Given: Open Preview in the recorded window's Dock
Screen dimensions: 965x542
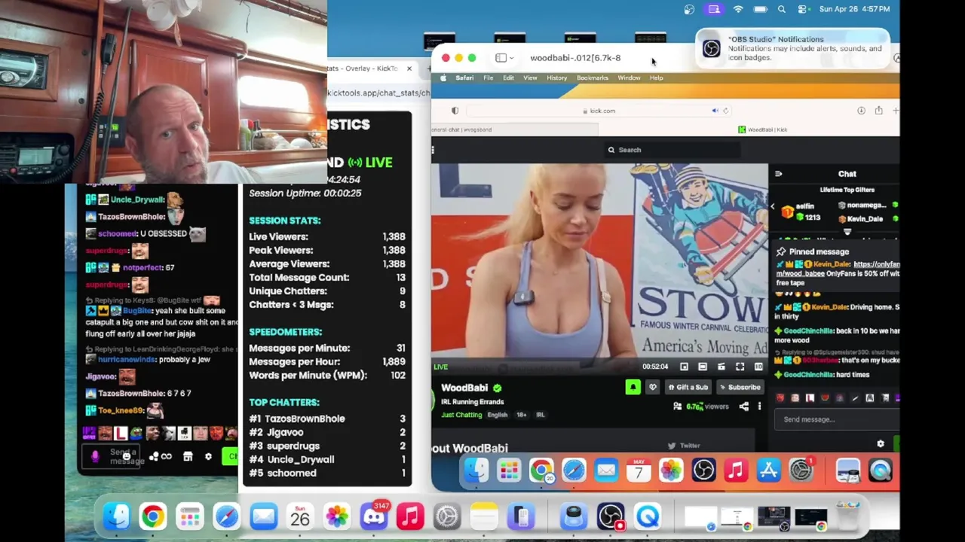Looking at the screenshot, I should 848,471.
